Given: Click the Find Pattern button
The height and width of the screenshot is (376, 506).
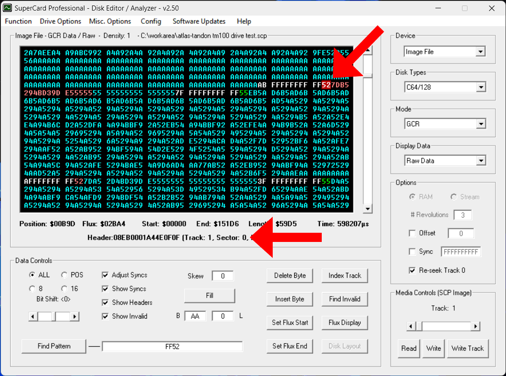Looking at the screenshot, I should 54,346.
